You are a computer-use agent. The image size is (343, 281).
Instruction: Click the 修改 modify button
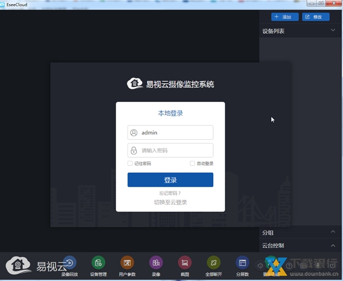(x=316, y=17)
